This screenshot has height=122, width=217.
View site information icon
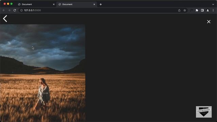[21, 11]
